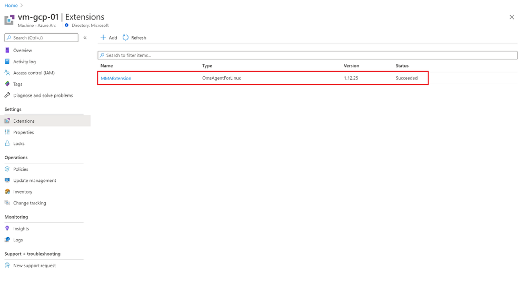The width and height of the screenshot is (526, 282).
Task: Focus the Search to filter items field
Action: [307, 55]
